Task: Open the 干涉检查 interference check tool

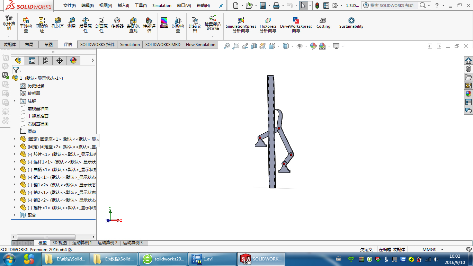Action: (x=26, y=25)
